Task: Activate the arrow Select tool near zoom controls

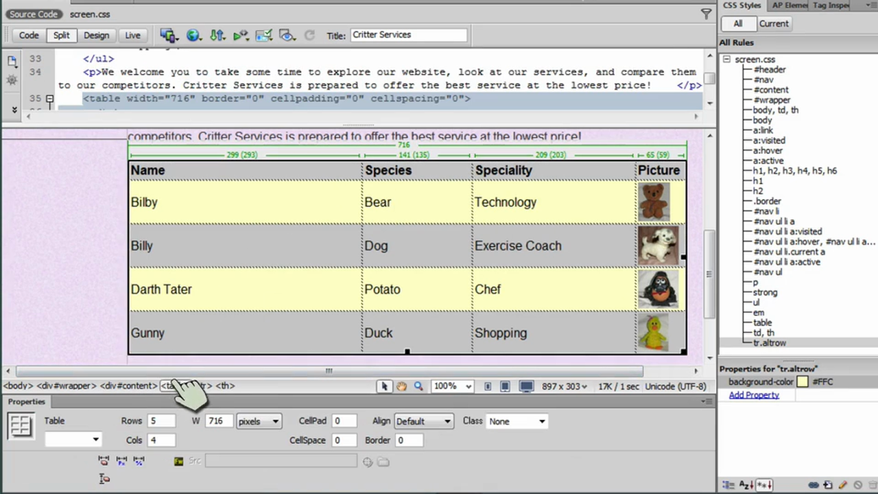Action: point(385,386)
